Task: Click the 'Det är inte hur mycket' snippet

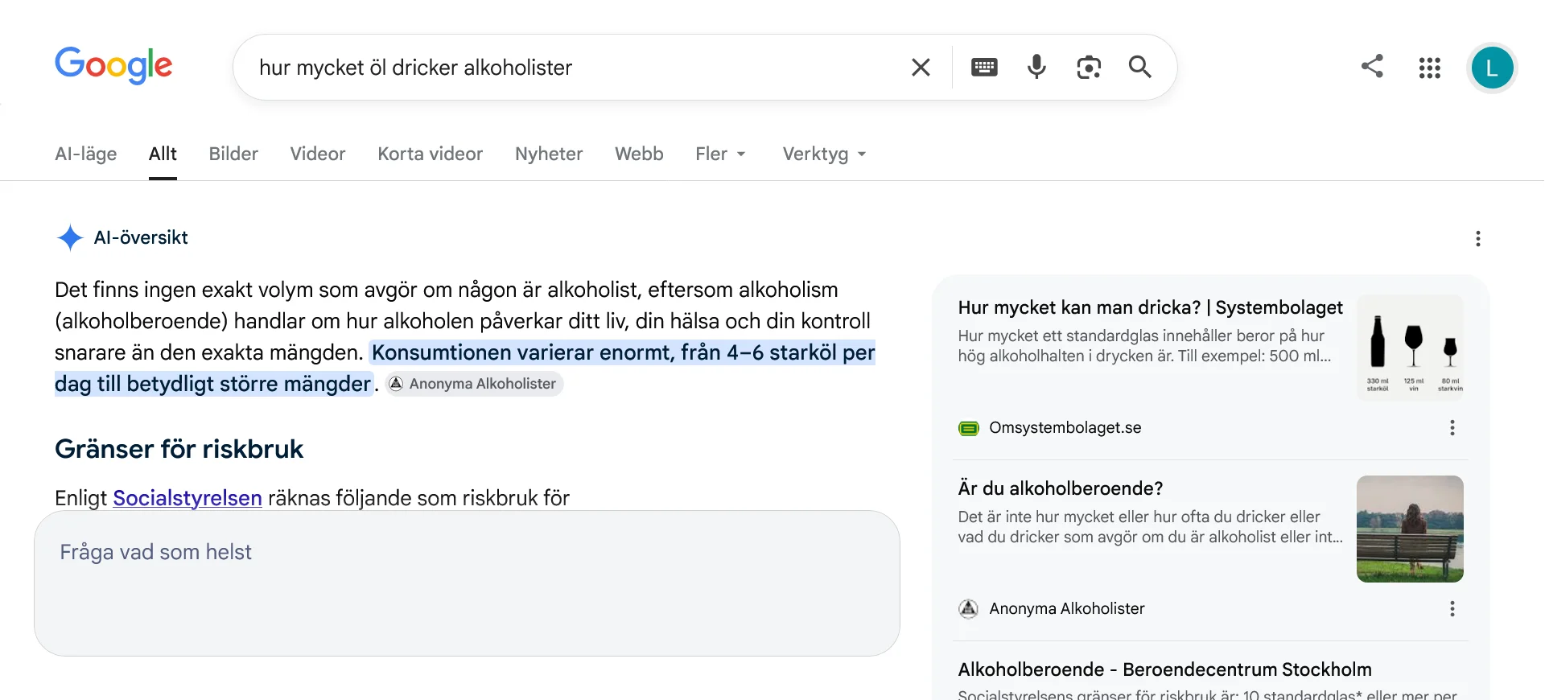Action: [1150, 527]
